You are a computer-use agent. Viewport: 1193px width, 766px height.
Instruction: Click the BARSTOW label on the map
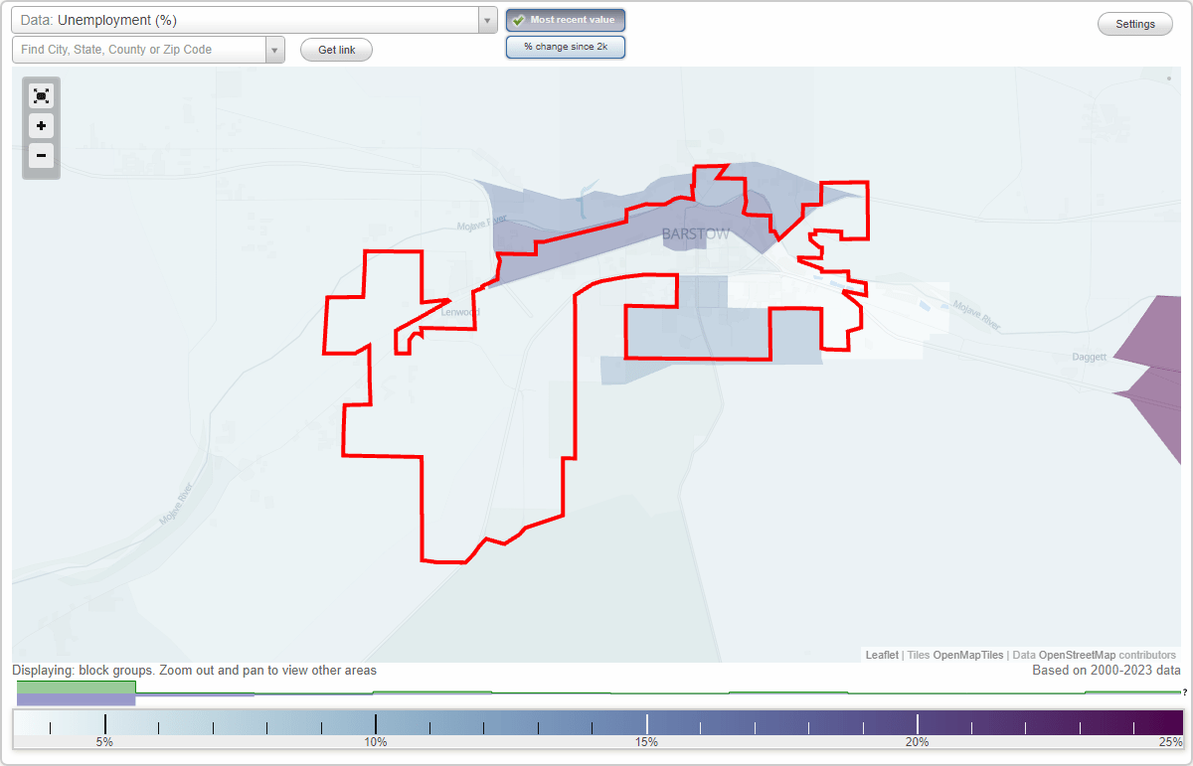[x=696, y=234]
